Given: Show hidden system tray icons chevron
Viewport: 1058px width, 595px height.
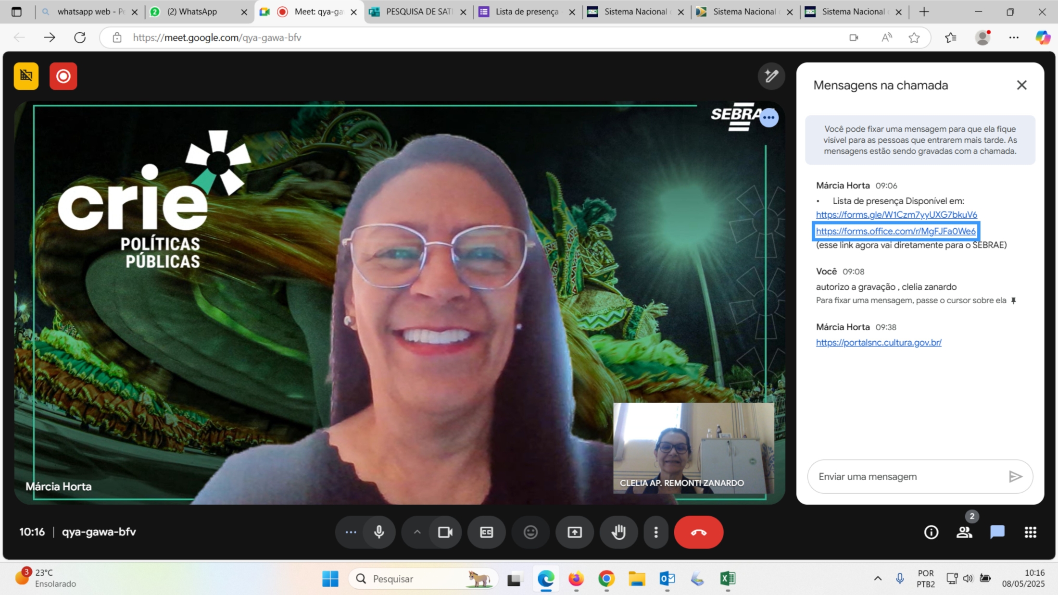Looking at the screenshot, I should (x=878, y=578).
